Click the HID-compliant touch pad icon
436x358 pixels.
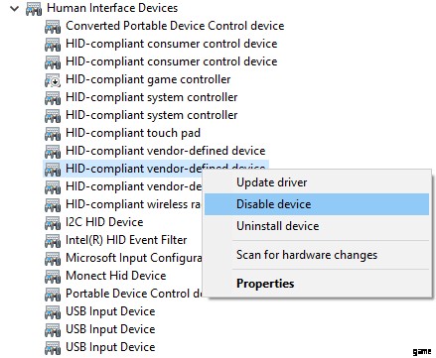(x=53, y=134)
